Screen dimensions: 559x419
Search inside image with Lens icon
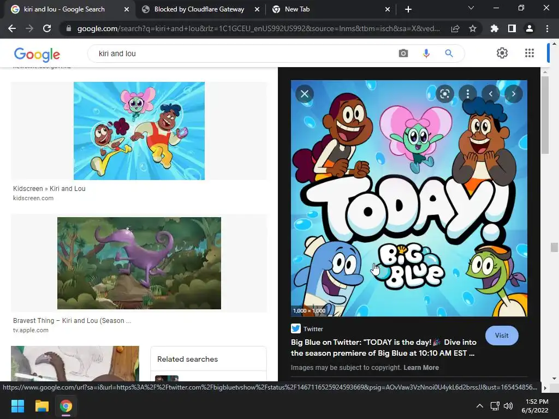point(444,94)
